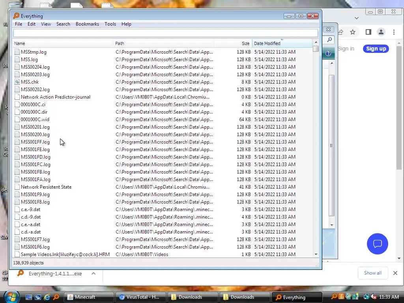Click the Everything results scrollbar thumb
The height and width of the screenshot is (303, 404).
(316, 49)
